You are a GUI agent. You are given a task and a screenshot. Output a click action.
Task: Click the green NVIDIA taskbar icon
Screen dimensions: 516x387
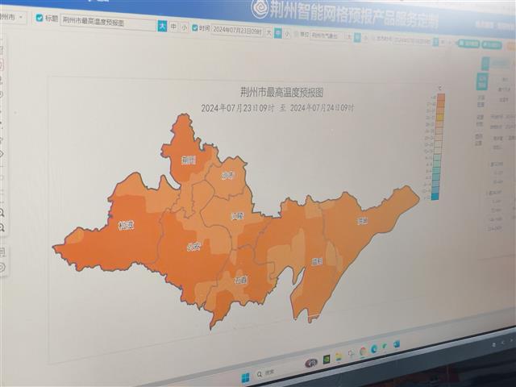coord(327,360)
